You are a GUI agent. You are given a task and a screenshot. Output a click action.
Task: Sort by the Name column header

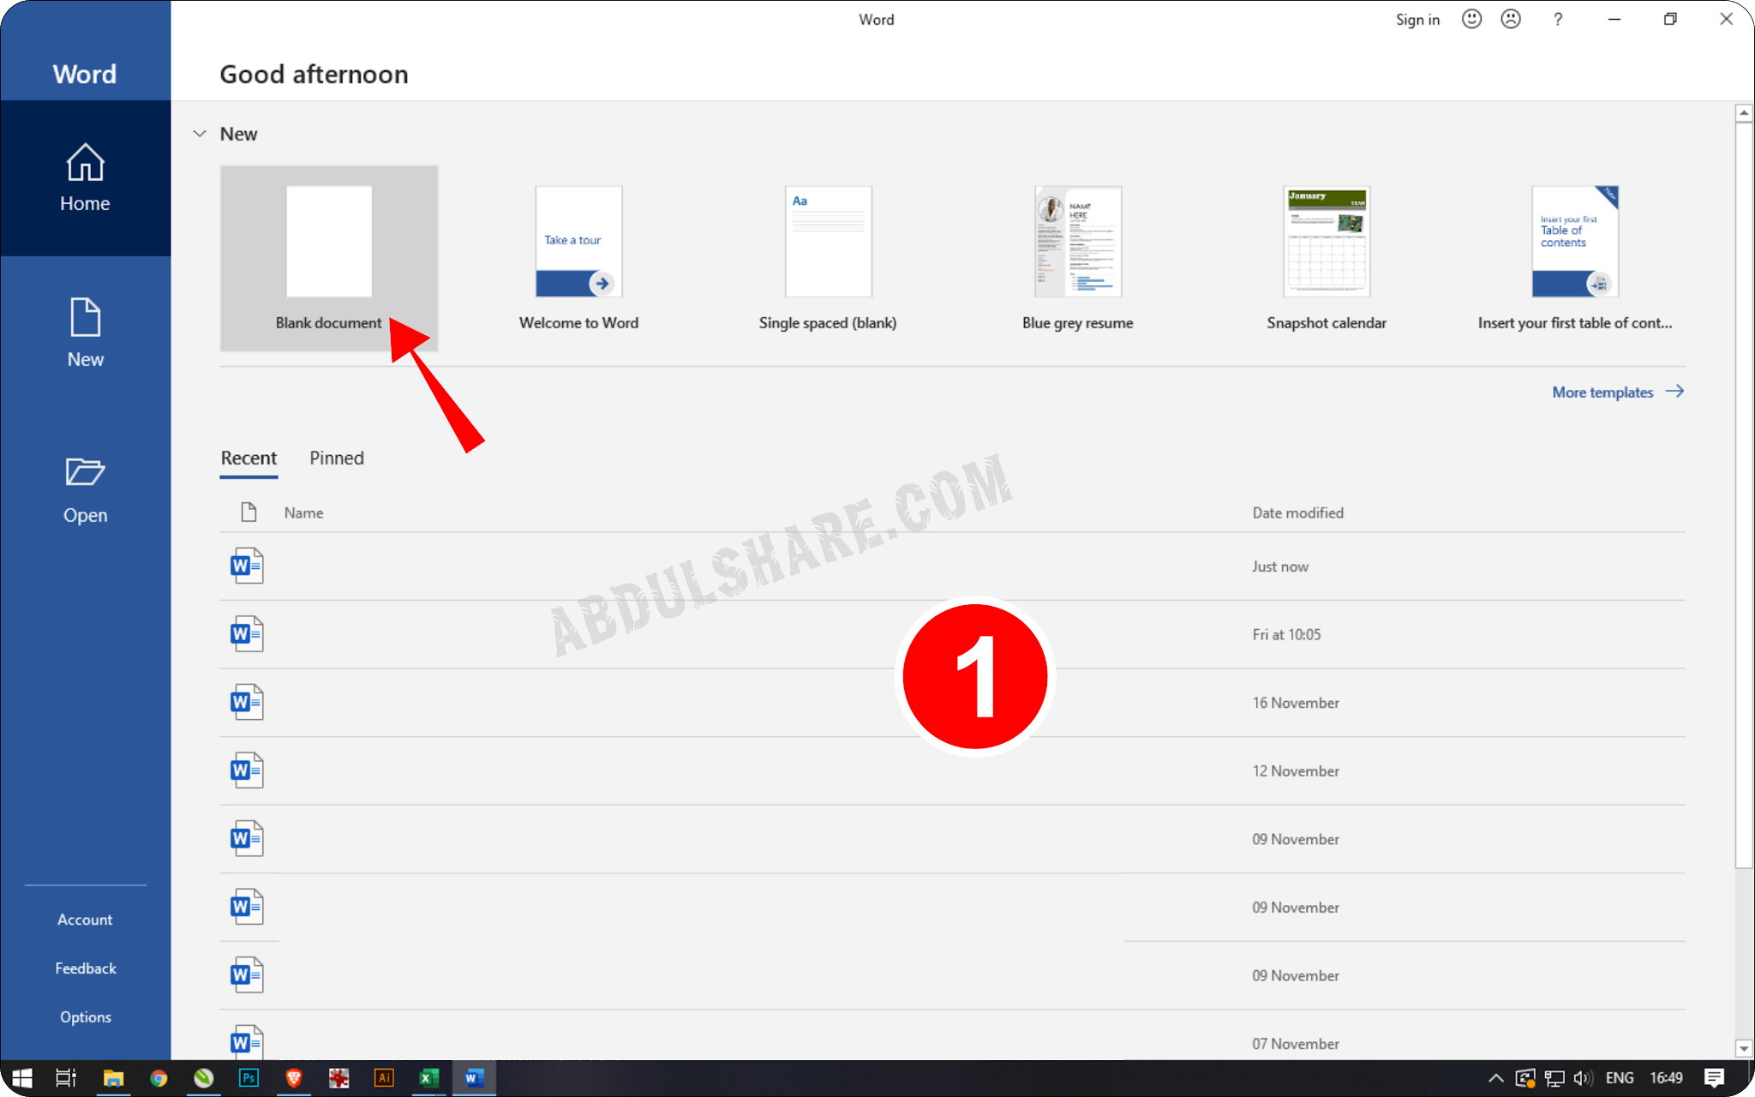point(303,513)
